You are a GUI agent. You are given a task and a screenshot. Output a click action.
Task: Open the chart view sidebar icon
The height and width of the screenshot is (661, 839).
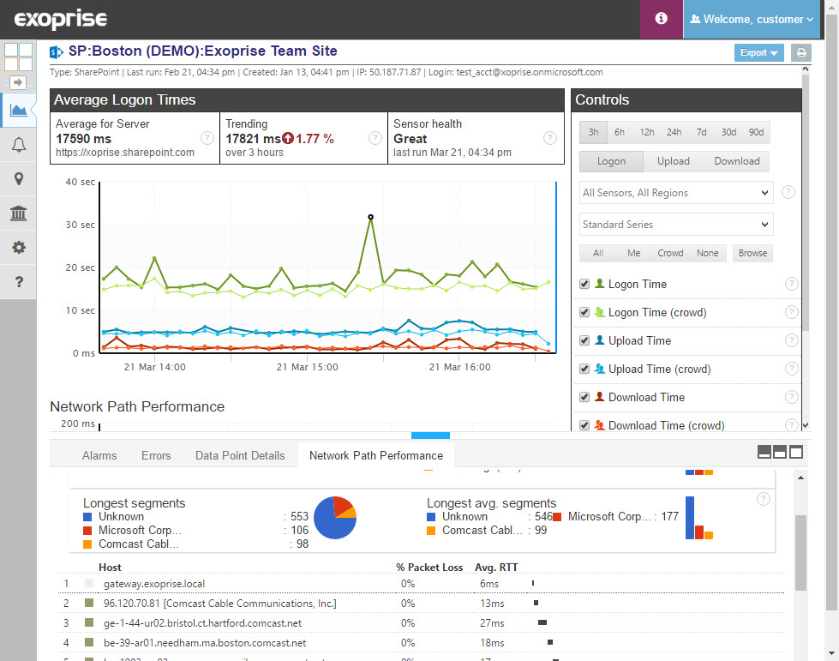(18, 111)
